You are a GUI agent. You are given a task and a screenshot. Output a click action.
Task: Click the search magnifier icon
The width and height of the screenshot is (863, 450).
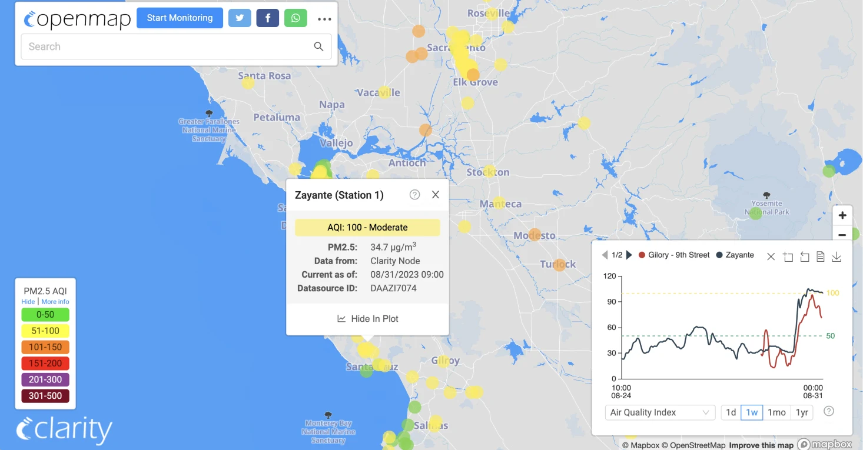318,46
